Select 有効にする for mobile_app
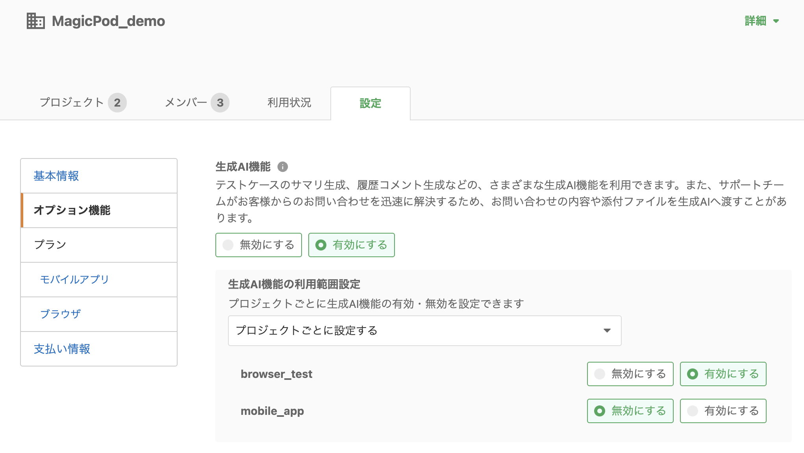 [723, 411]
